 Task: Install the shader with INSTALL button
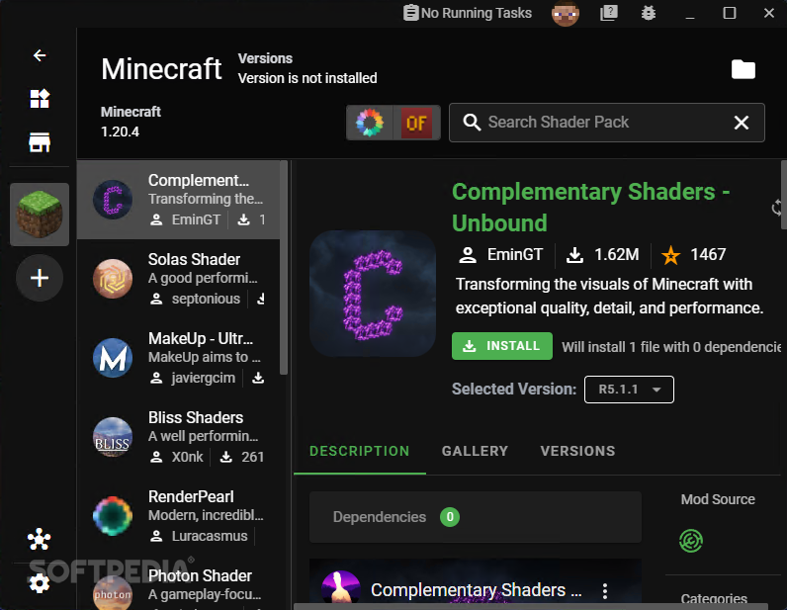point(502,346)
